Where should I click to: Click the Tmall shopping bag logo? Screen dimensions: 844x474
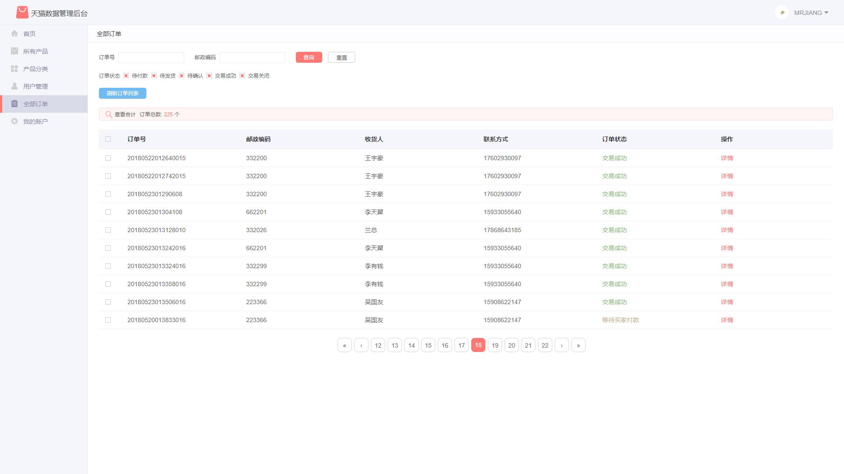coord(22,12)
